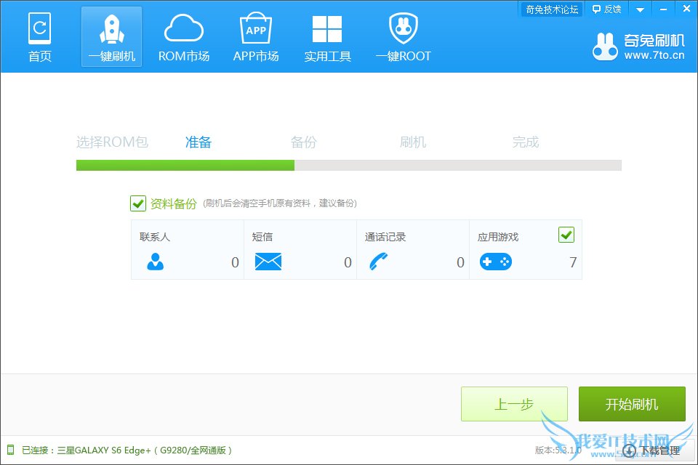Open the ROM市场 cloud icon
Viewport: 698px width, 465px height.
point(184,28)
